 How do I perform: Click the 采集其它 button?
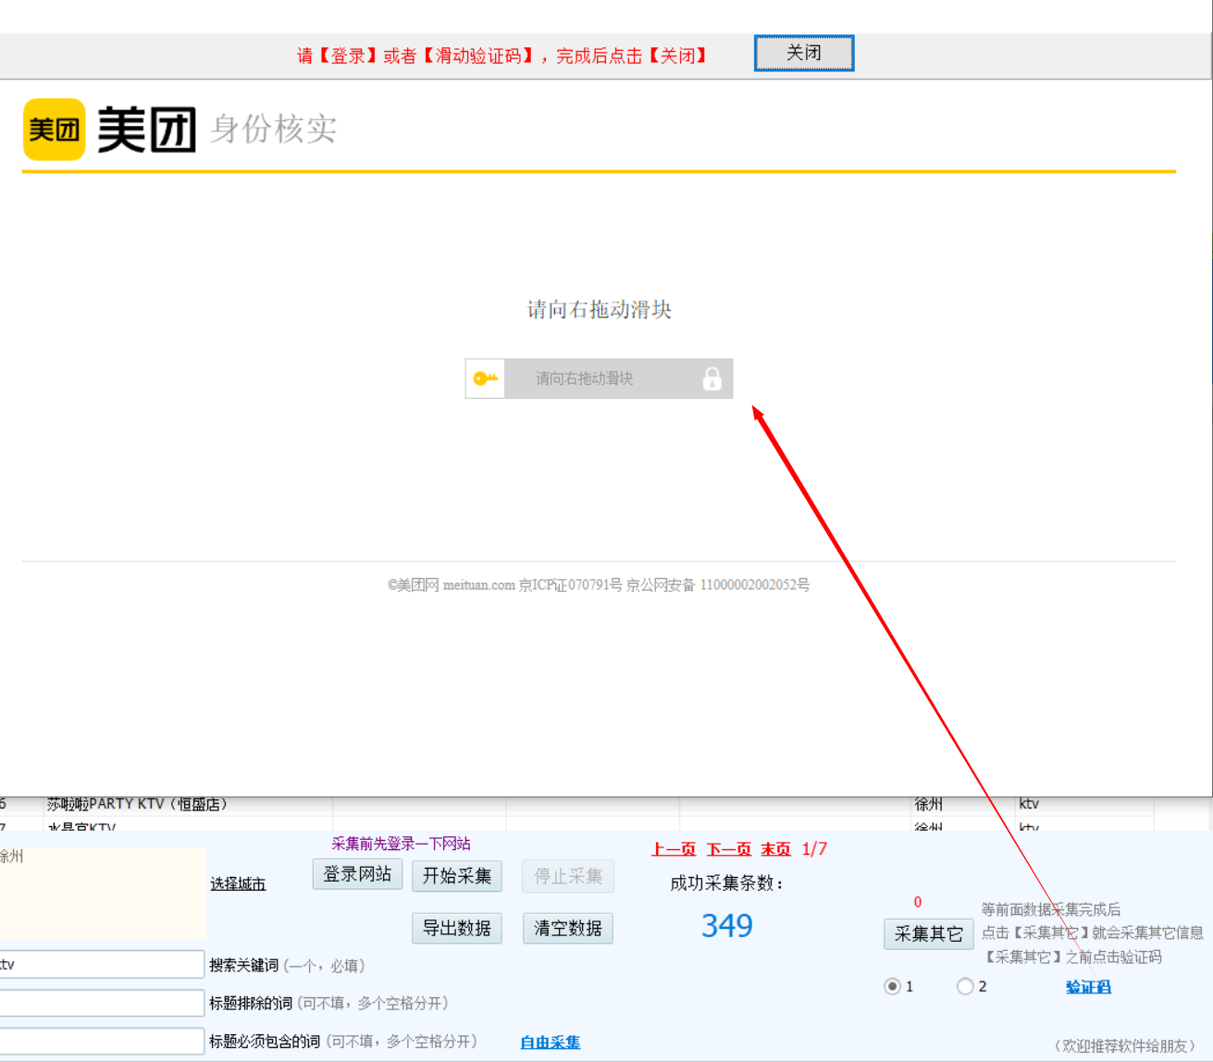(928, 934)
